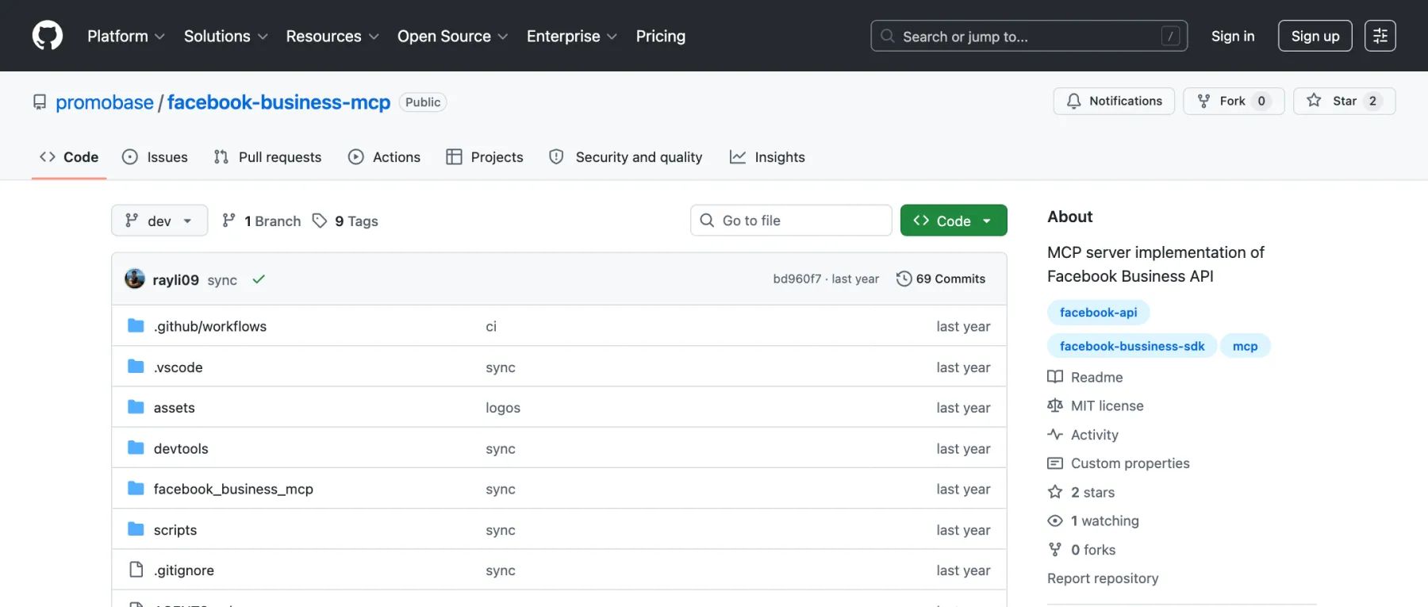The image size is (1428, 607).
Task: View the 69 Commits history
Action: pyautogui.click(x=941, y=279)
